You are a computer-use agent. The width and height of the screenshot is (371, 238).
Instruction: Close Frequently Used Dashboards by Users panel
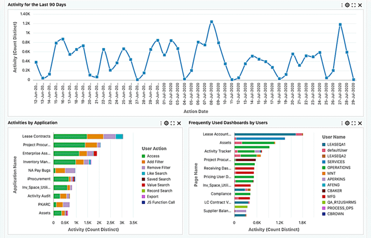click(360, 123)
